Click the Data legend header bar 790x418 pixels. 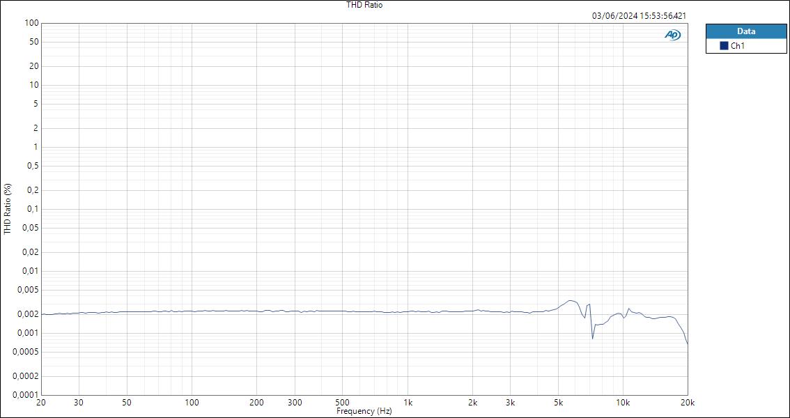tap(745, 31)
